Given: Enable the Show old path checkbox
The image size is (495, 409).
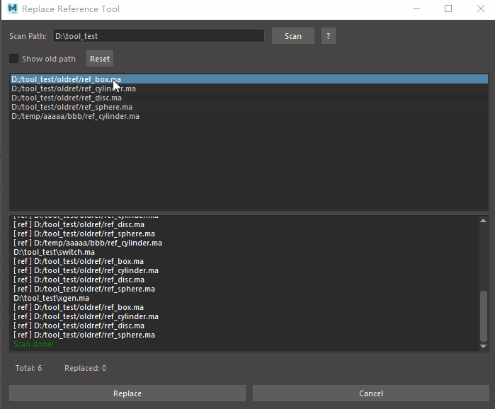Looking at the screenshot, I should coord(14,59).
